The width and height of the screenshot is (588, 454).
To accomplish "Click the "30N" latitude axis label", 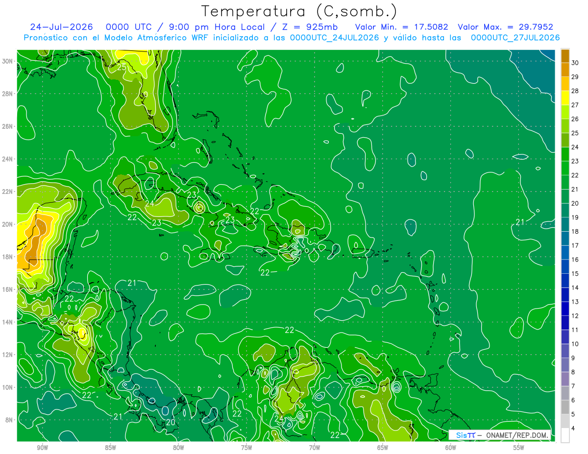I will click(x=8, y=61).
